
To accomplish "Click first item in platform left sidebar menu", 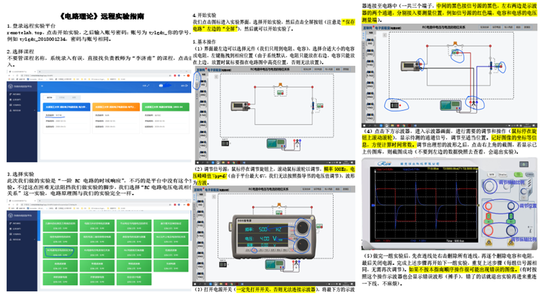I will tap(17, 94).
